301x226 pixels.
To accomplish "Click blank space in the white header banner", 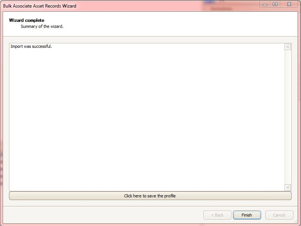I will (173, 24).
